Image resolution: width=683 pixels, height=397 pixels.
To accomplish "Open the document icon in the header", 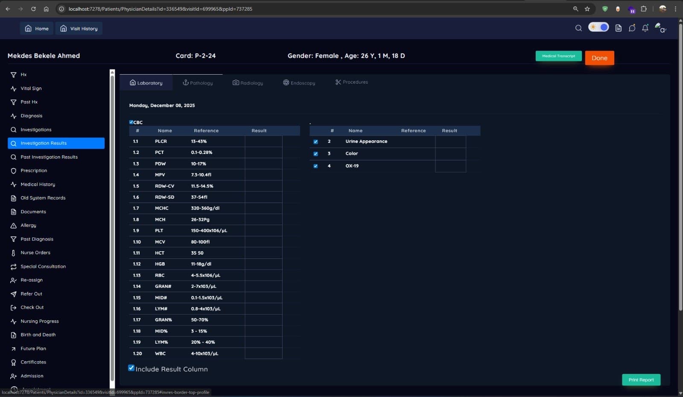I will pos(618,28).
